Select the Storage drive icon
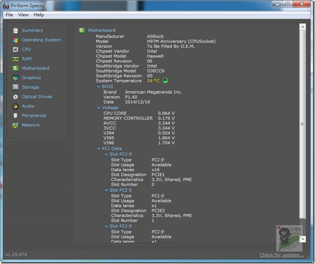The width and height of the screenshot is (315, 264). [15, 87]
